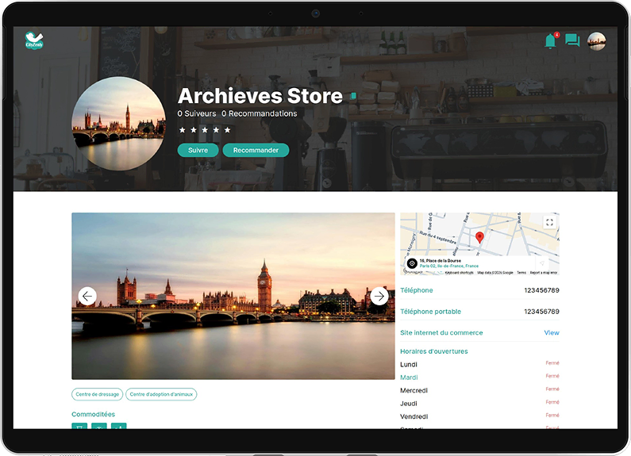Click the Map data ©2026 Google text
Viewport: 631px width, 456px height.
click(x=495, y=273)
